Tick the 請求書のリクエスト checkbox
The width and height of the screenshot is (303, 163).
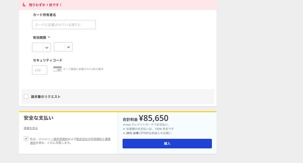tap(26, 96)
